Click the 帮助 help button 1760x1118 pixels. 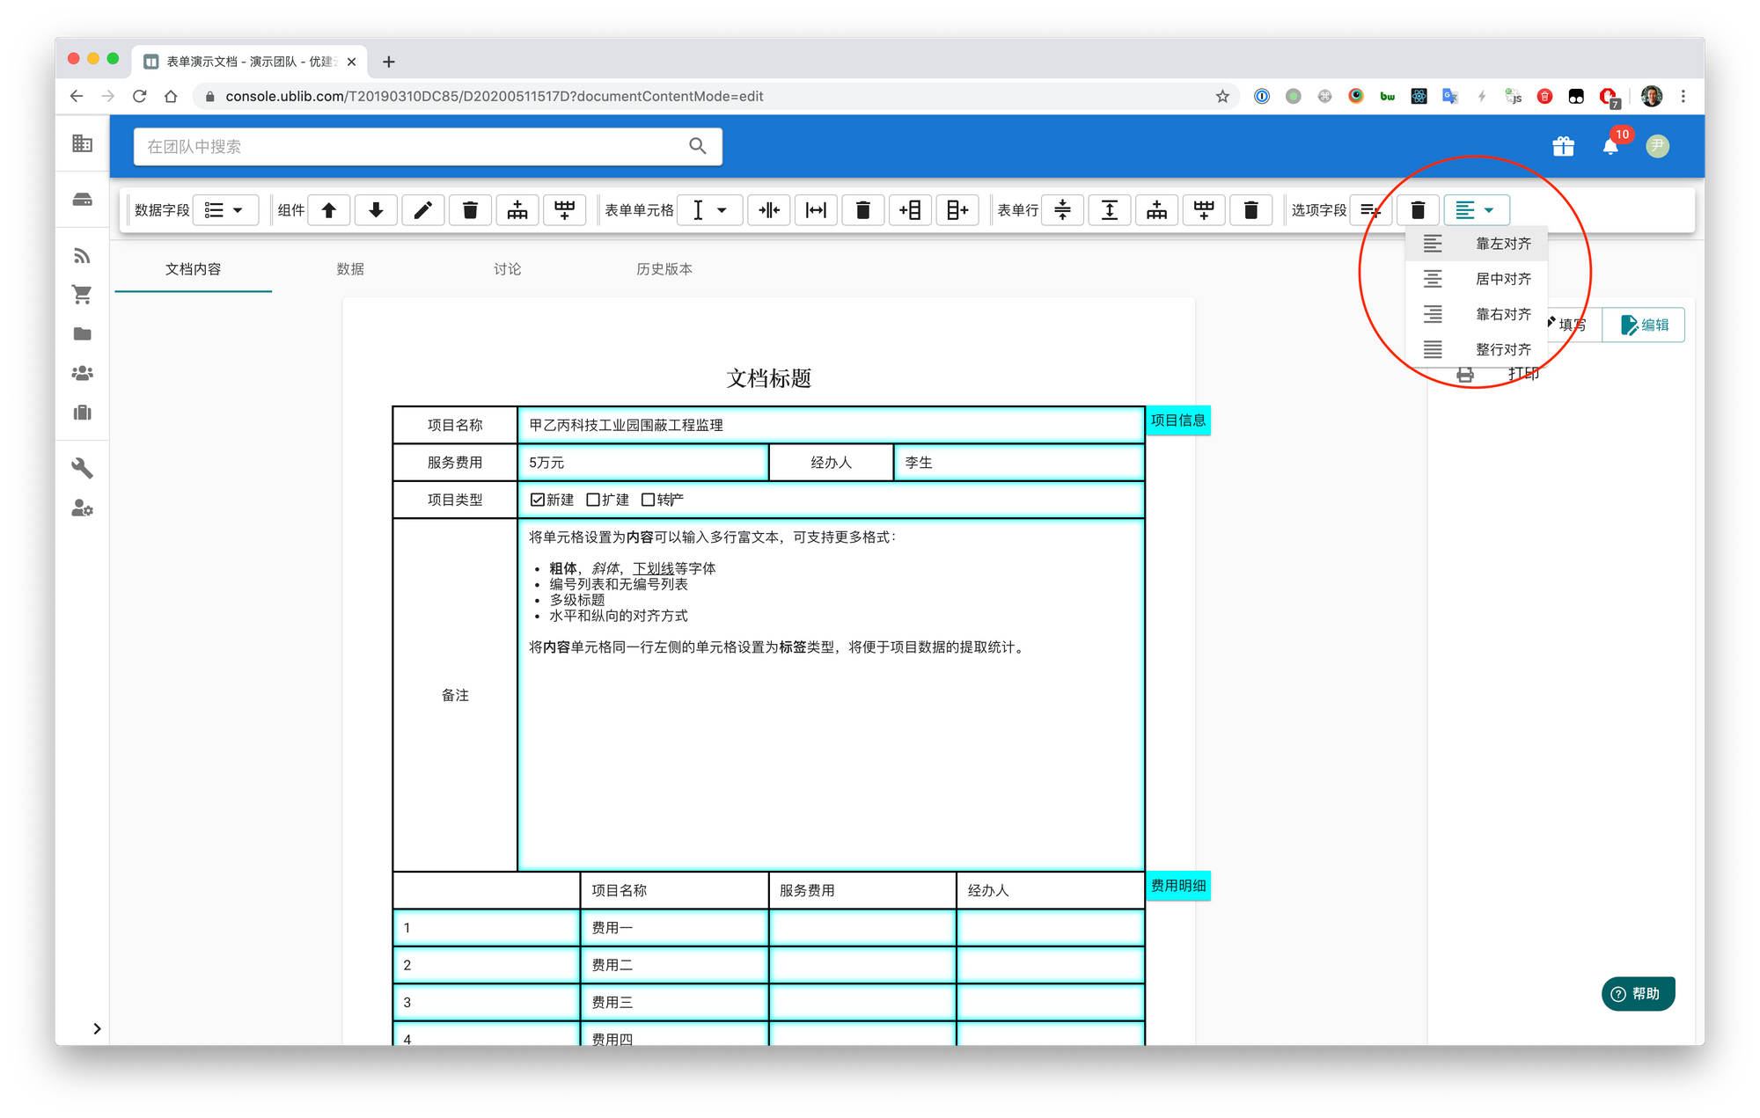pyautogui.click(x=1637, y=994)
